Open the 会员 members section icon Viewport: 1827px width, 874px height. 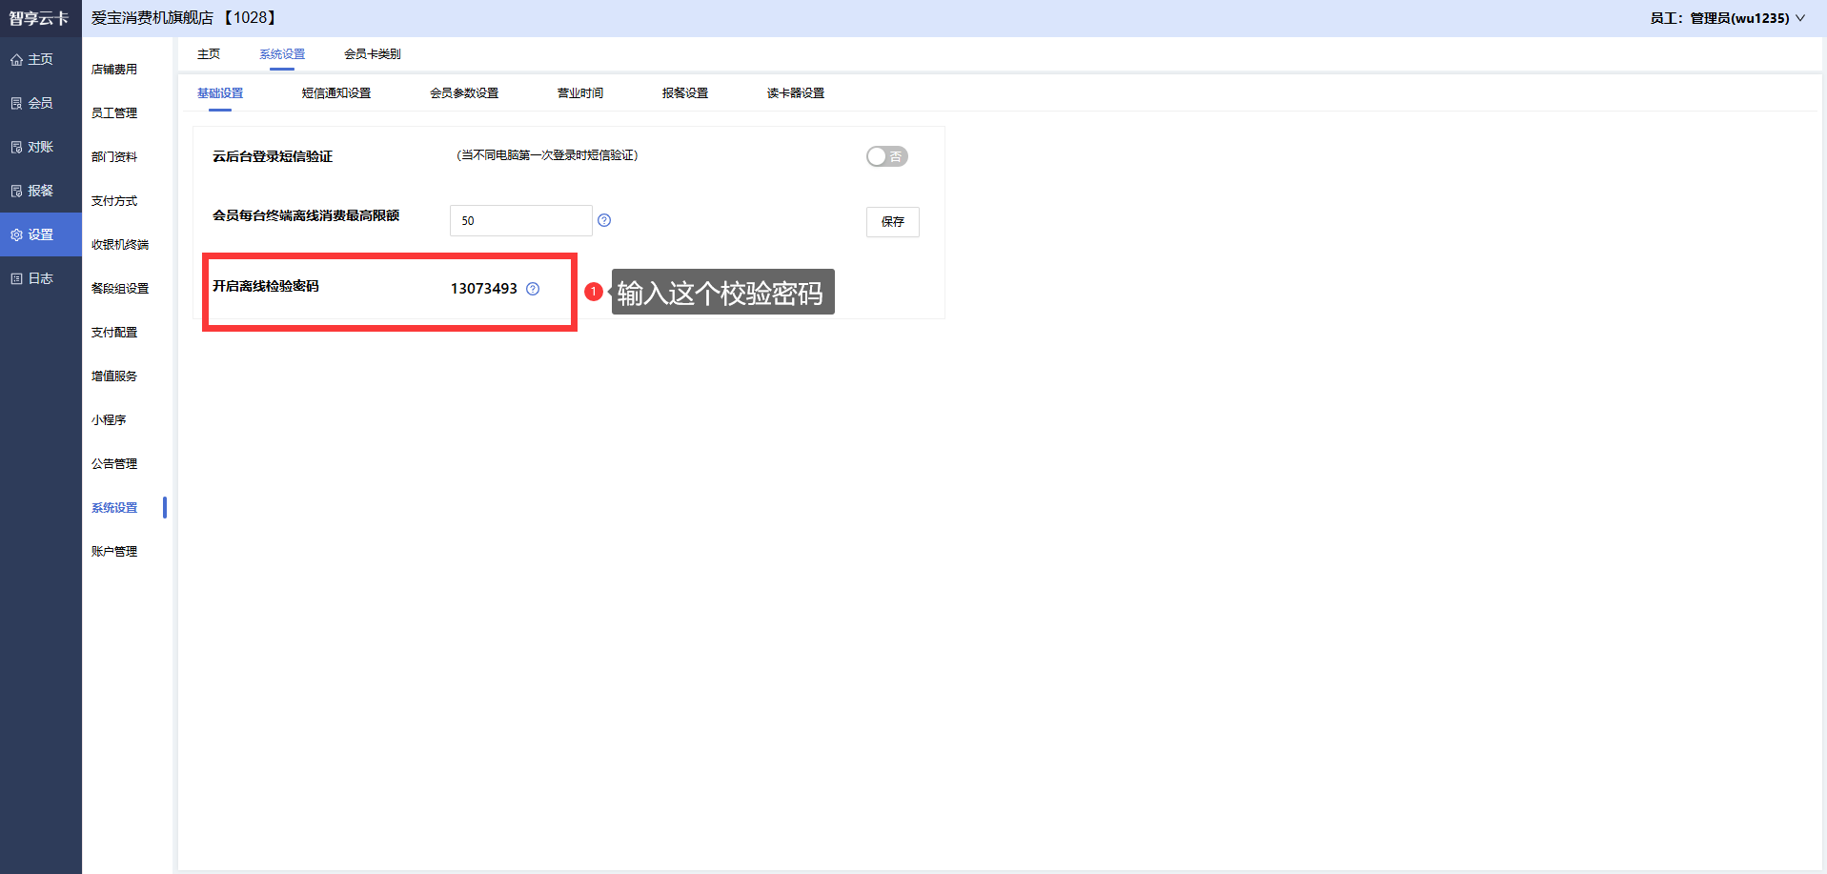[x=16, y=104]
